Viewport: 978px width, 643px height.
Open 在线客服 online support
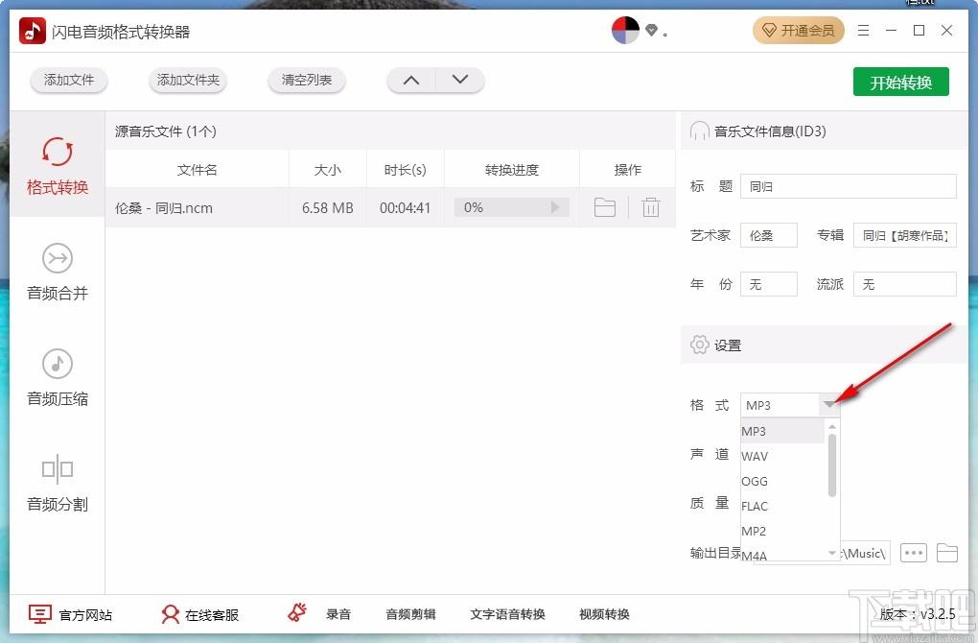(x=212, y=615)
